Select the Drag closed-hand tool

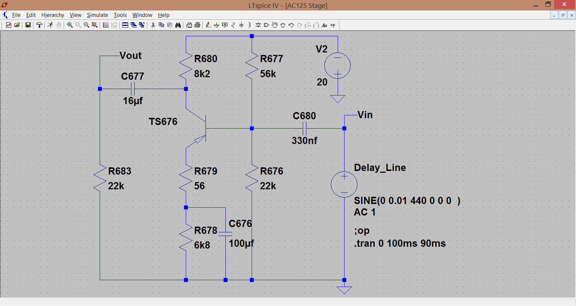pyautogui.click(x=283, y=25)
